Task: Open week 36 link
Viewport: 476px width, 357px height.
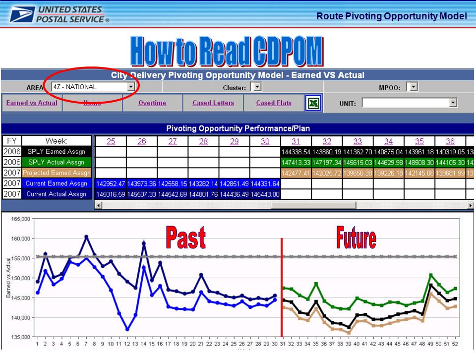Action: coord(450,141)
